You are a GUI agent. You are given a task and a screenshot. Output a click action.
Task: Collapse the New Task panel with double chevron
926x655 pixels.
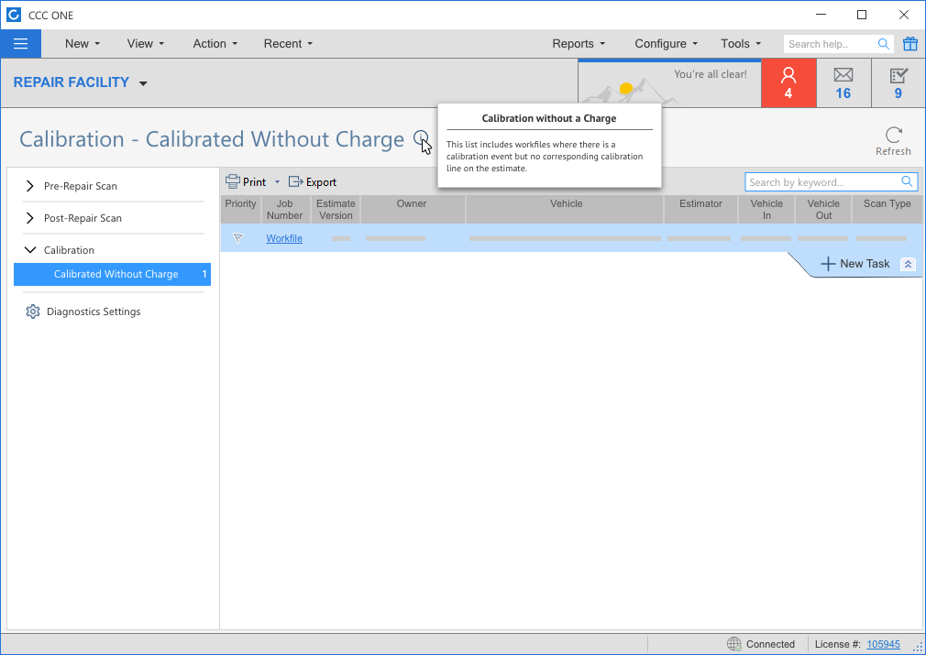(908, 265)
